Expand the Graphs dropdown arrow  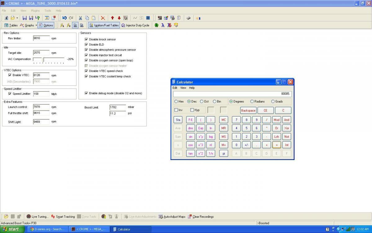click(36, 25)
